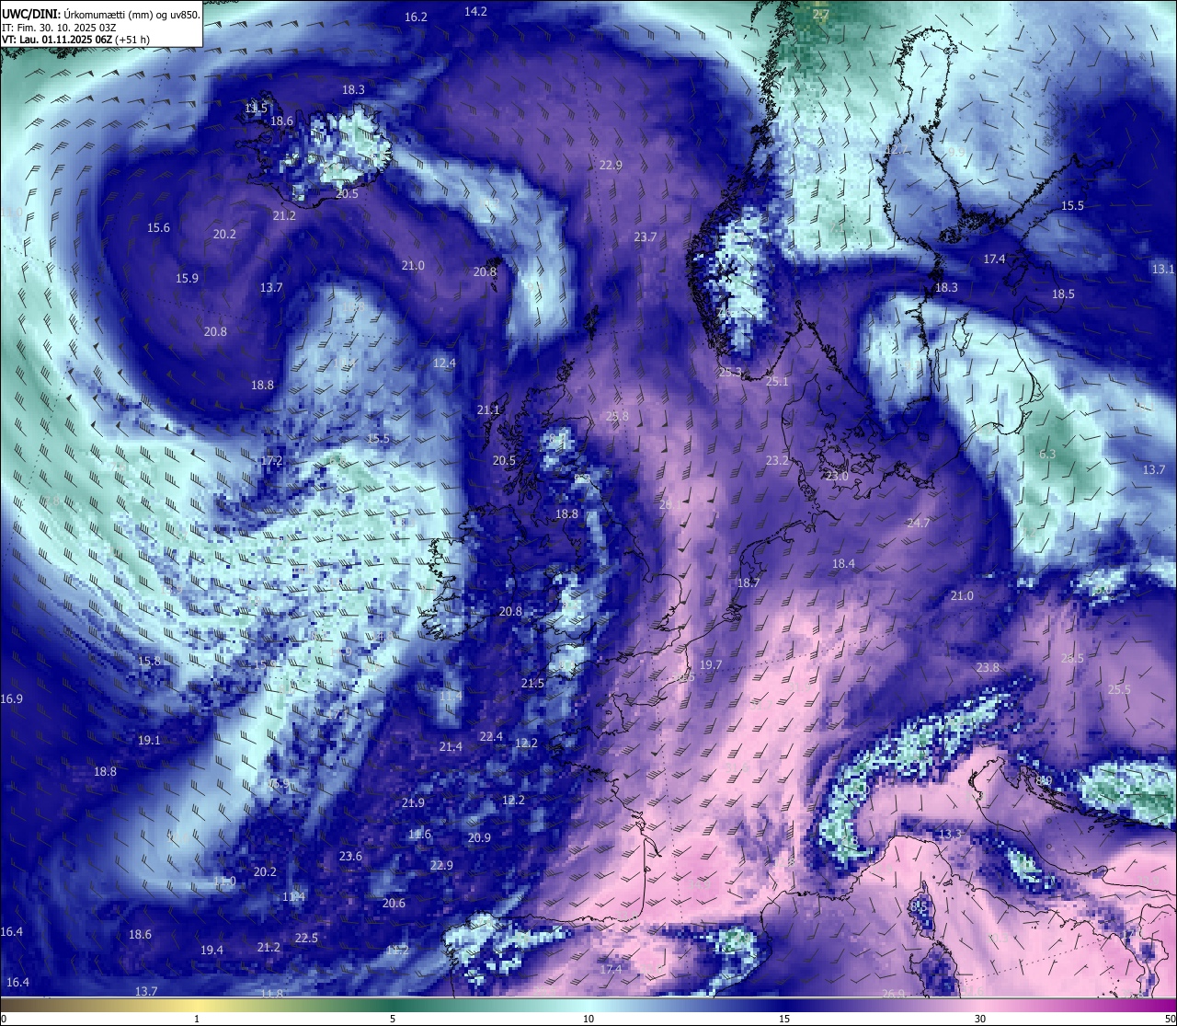Image resolution: width=1177 pixels, height=1026 pixels.
Task: Click the 19.1 map value
Action: 149,740
